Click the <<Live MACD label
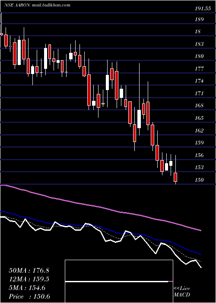Screen dimensions: 216x303 coord(182,291)
